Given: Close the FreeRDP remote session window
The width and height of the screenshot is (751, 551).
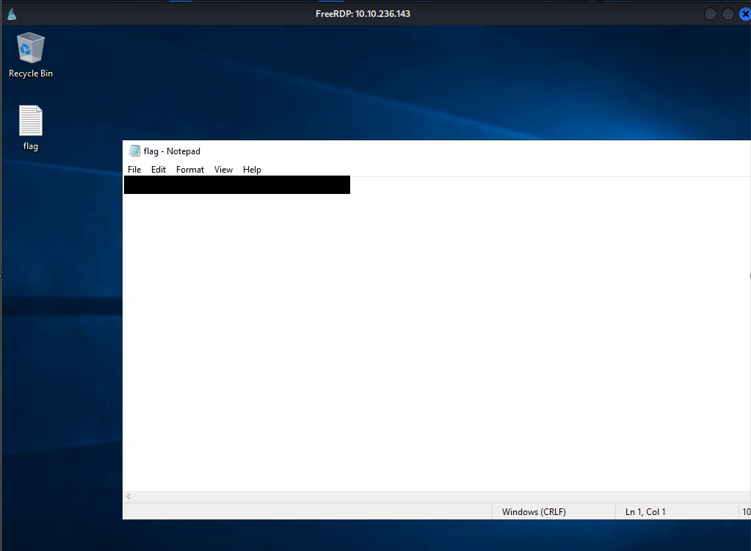Looking at the screenshot, I should (744, 14).
